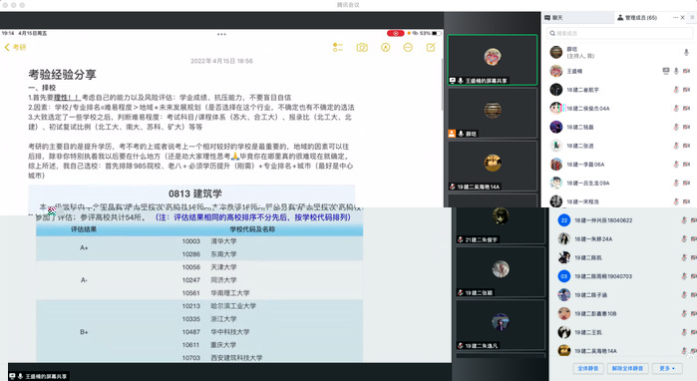
Task: Select 王盛楠的屏幕共享 video tile
Action: 493,60
